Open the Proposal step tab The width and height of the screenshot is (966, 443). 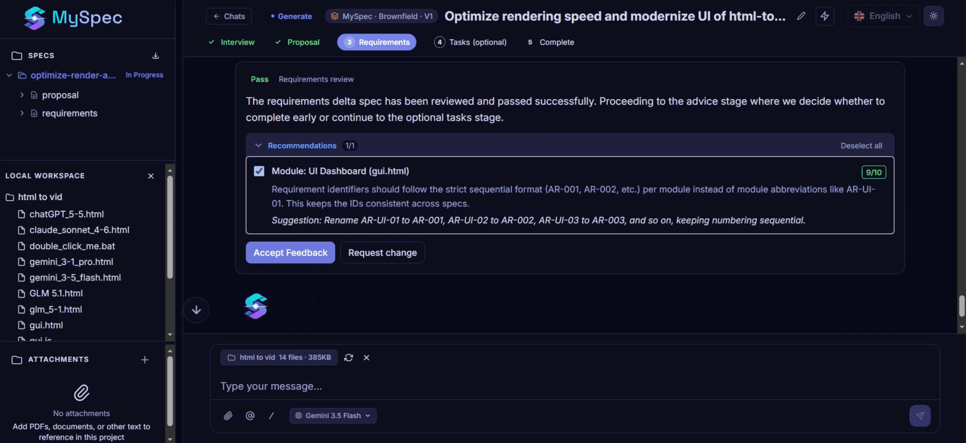pyautogui.click(x=297, y=42)
